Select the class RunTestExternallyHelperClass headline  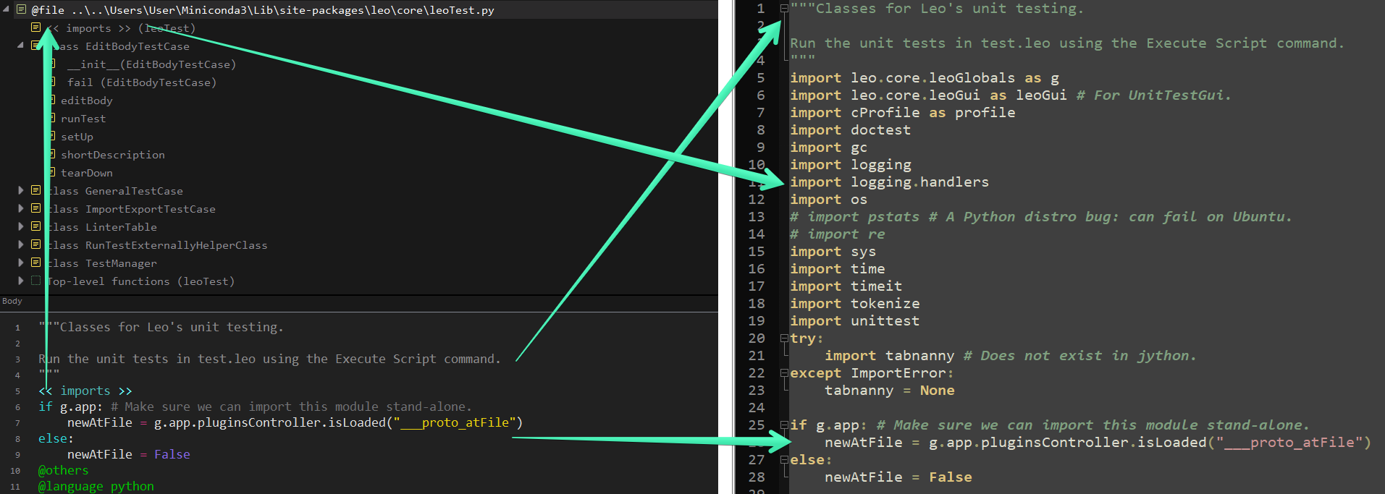157,245
